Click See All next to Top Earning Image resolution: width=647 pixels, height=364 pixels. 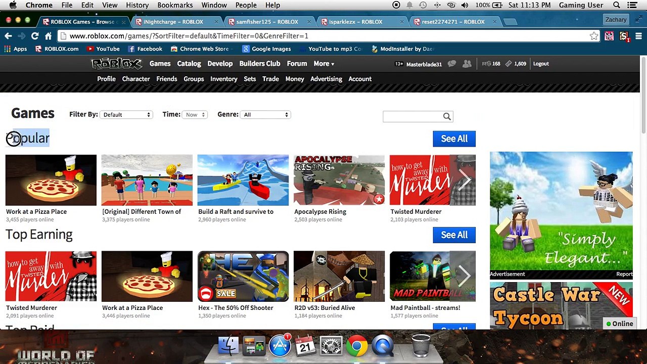pyautogui.click(x=454, y=235)
